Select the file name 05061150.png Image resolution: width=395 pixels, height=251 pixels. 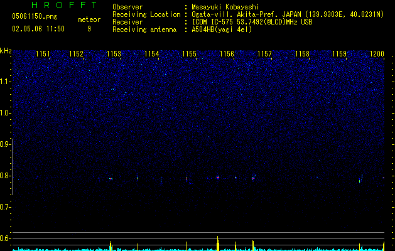coord(35,17)
